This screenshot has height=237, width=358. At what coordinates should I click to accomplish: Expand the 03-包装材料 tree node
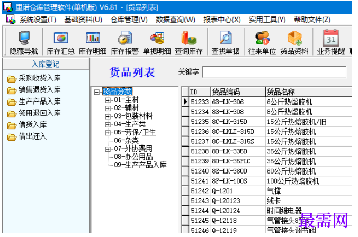pos(108,116)
